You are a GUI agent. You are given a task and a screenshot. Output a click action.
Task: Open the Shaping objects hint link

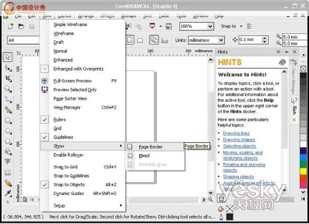(x=239, y=176)
